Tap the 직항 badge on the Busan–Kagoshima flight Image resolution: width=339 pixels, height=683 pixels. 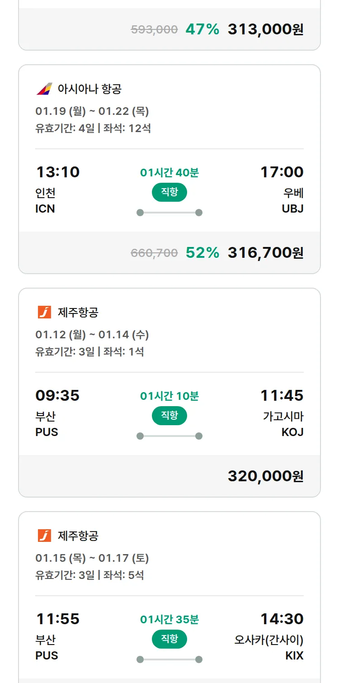tap(169, 416)
